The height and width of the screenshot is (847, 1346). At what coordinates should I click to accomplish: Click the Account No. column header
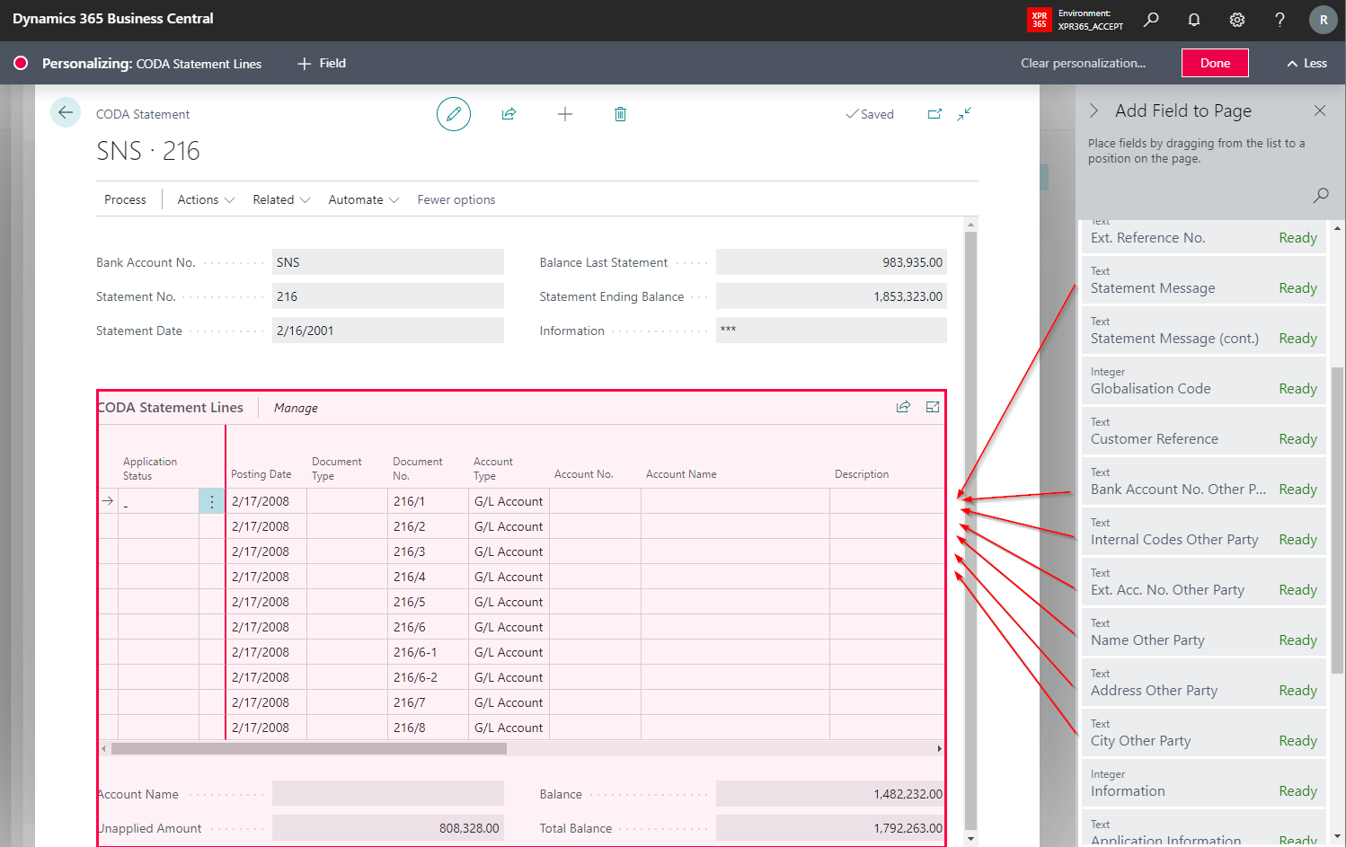pyautogui.click(x=583, y=474)
